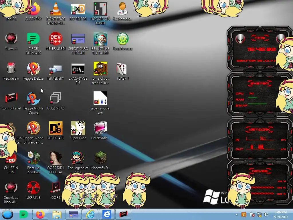This screenshot has height=220, width=293.
Task: Click the SWAP usage bar in gadget
Action: 257,104
